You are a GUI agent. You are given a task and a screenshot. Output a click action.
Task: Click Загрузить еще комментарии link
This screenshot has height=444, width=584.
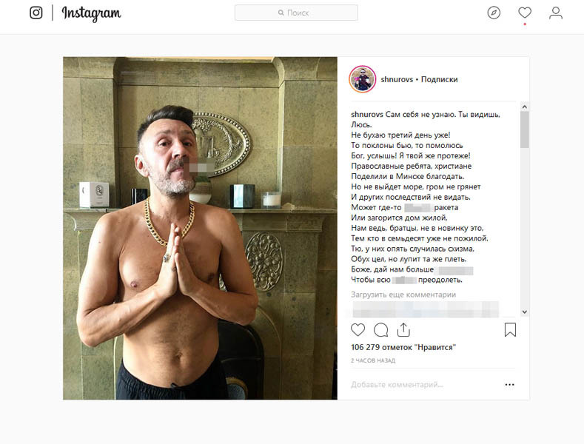(403, 295)
